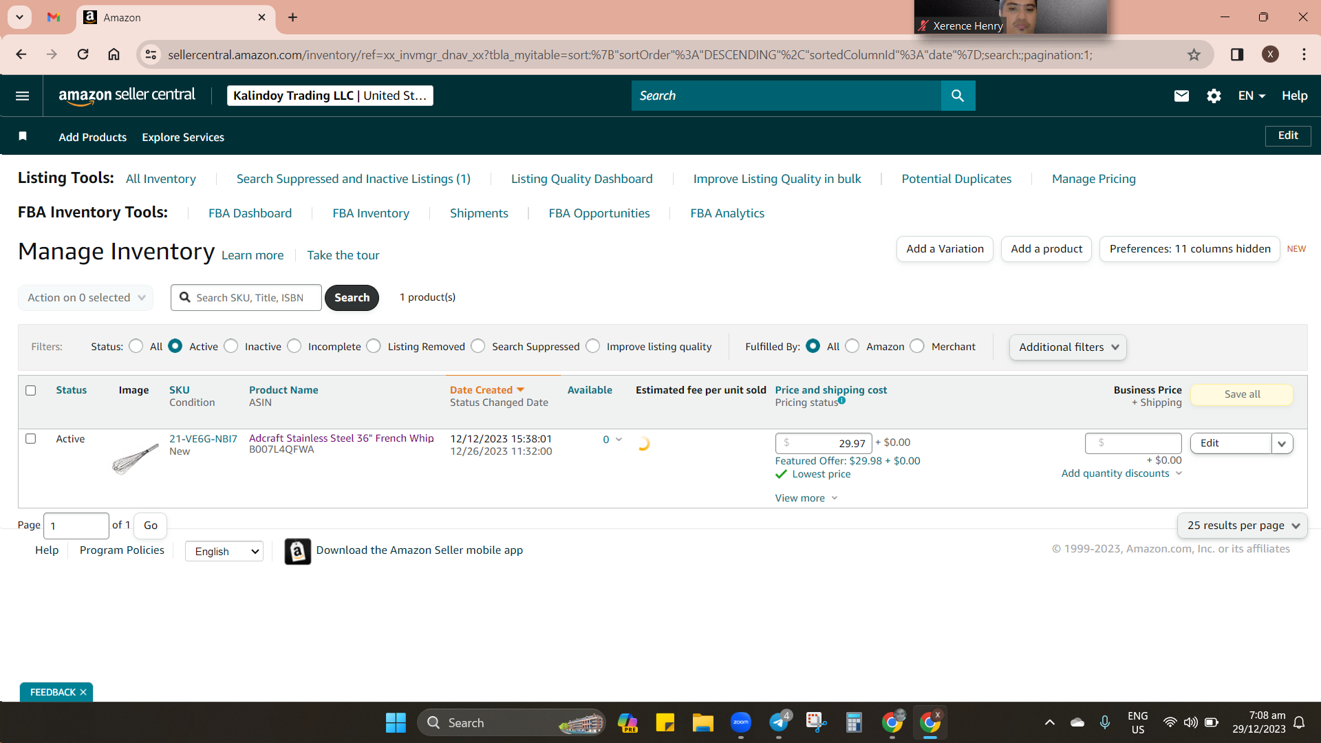Open Zoom from the taskbar
This screenshot has width=1321, height=743.
point(740,722)
